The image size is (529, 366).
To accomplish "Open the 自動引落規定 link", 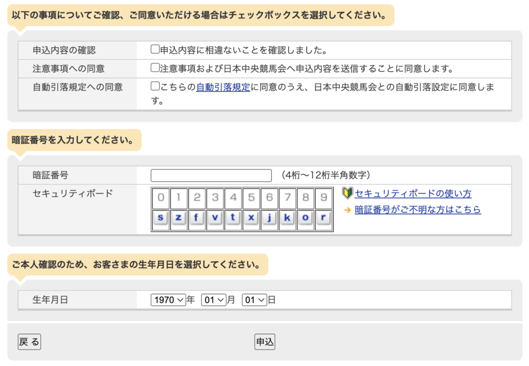I will [223, 87].
